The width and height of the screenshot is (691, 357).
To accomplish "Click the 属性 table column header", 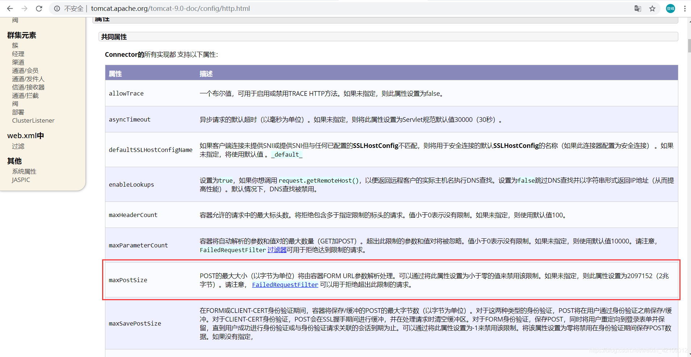I will [x=115, y=74].
